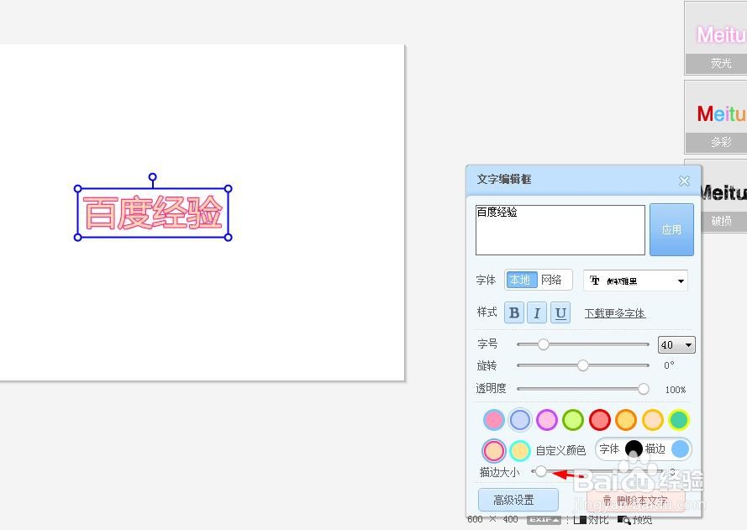Choose the orange color preset swatch

coord(625,419)
